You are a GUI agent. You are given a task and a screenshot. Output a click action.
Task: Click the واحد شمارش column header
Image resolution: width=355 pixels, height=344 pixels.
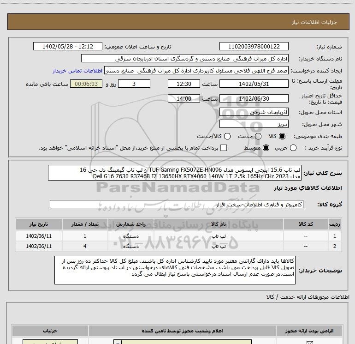tap(131, 224)
